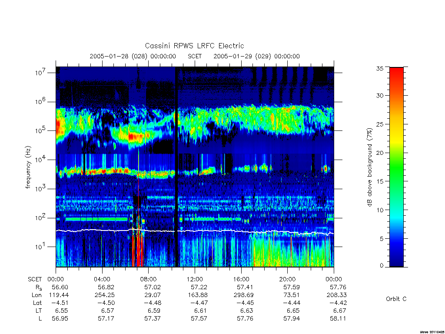
Task: Select the end timestamp '2005-01-29 (029) 00:00:00'
Action: pos(256,56)
